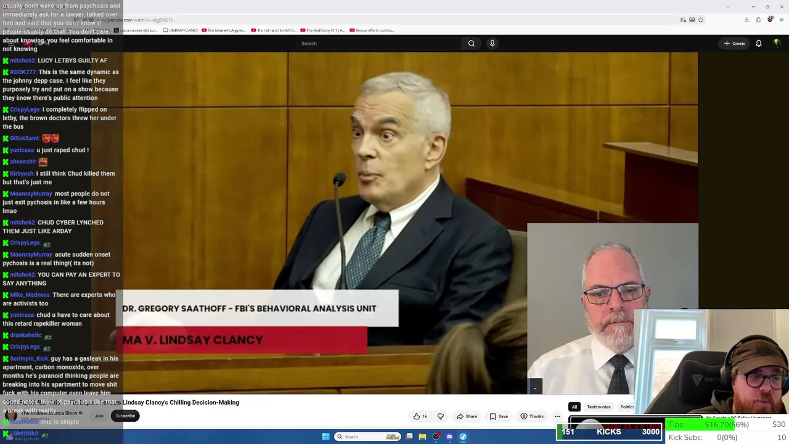This screenshot has width=789, height=444.
Task: Click the Thanks button
Action: point(532,416)
